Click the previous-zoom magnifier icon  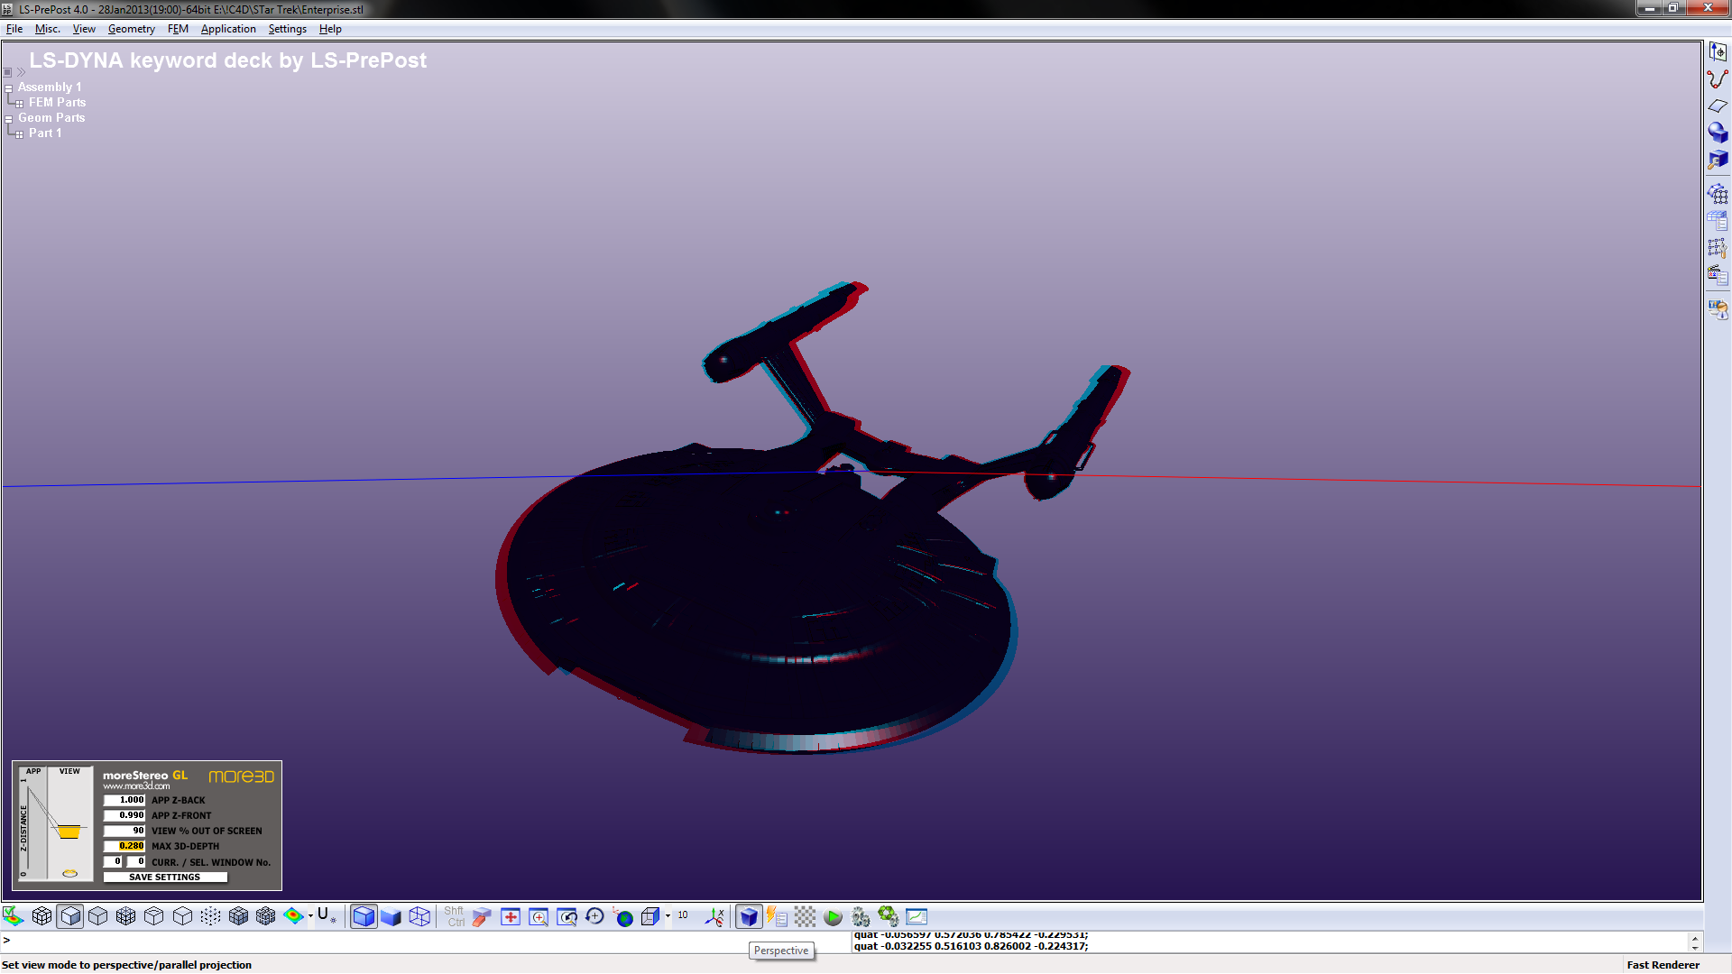[x=567, y=916]
